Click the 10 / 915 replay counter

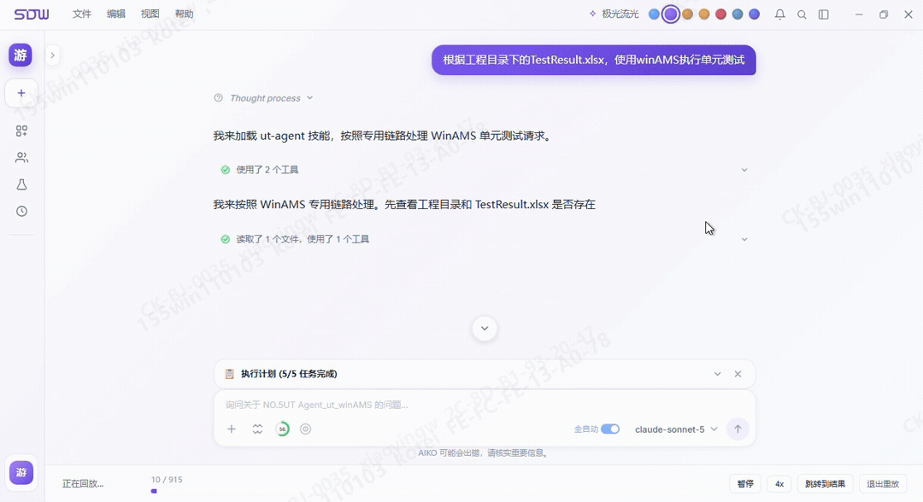click(167, 480)
